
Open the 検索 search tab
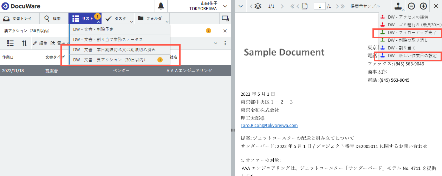coord(52,19)
